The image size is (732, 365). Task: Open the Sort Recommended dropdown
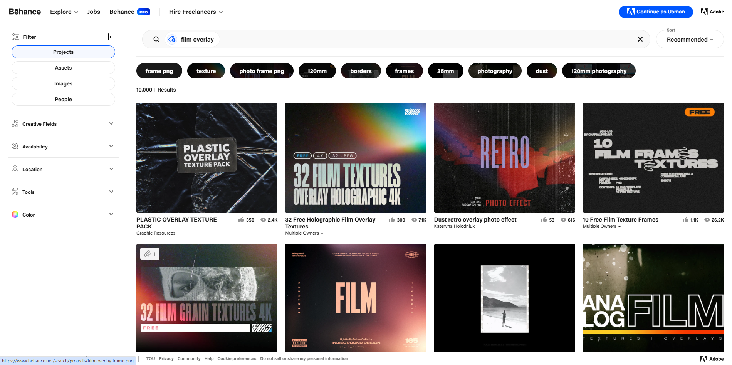pyautogui.click(x=689, y=40)
